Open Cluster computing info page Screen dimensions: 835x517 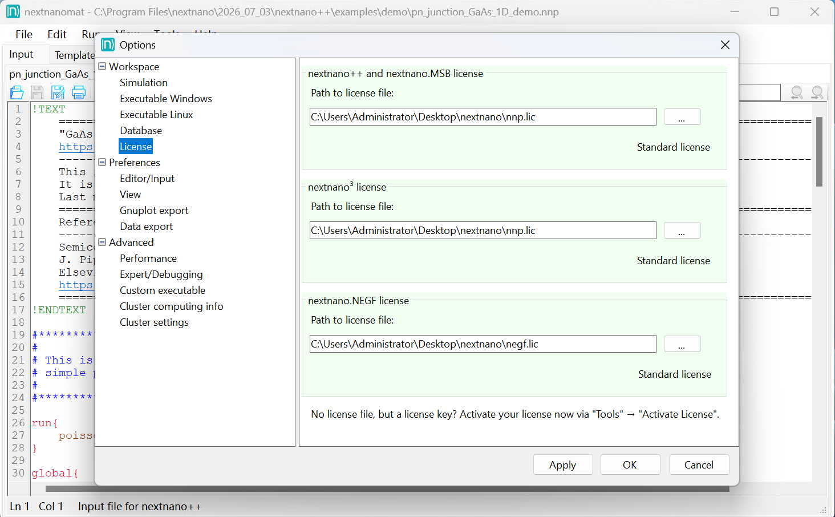172,306
